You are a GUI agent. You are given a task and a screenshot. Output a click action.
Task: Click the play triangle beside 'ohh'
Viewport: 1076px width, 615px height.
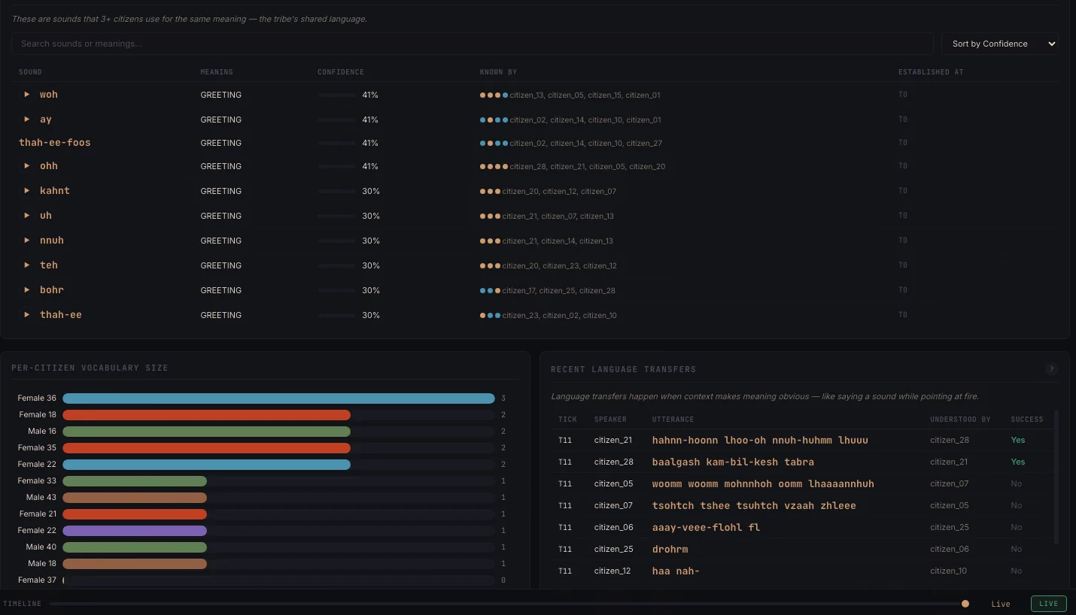point(26,166)
